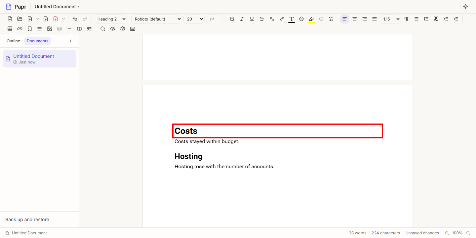Align text right
This screenshot has height=238, width=476.
point(365,19)
